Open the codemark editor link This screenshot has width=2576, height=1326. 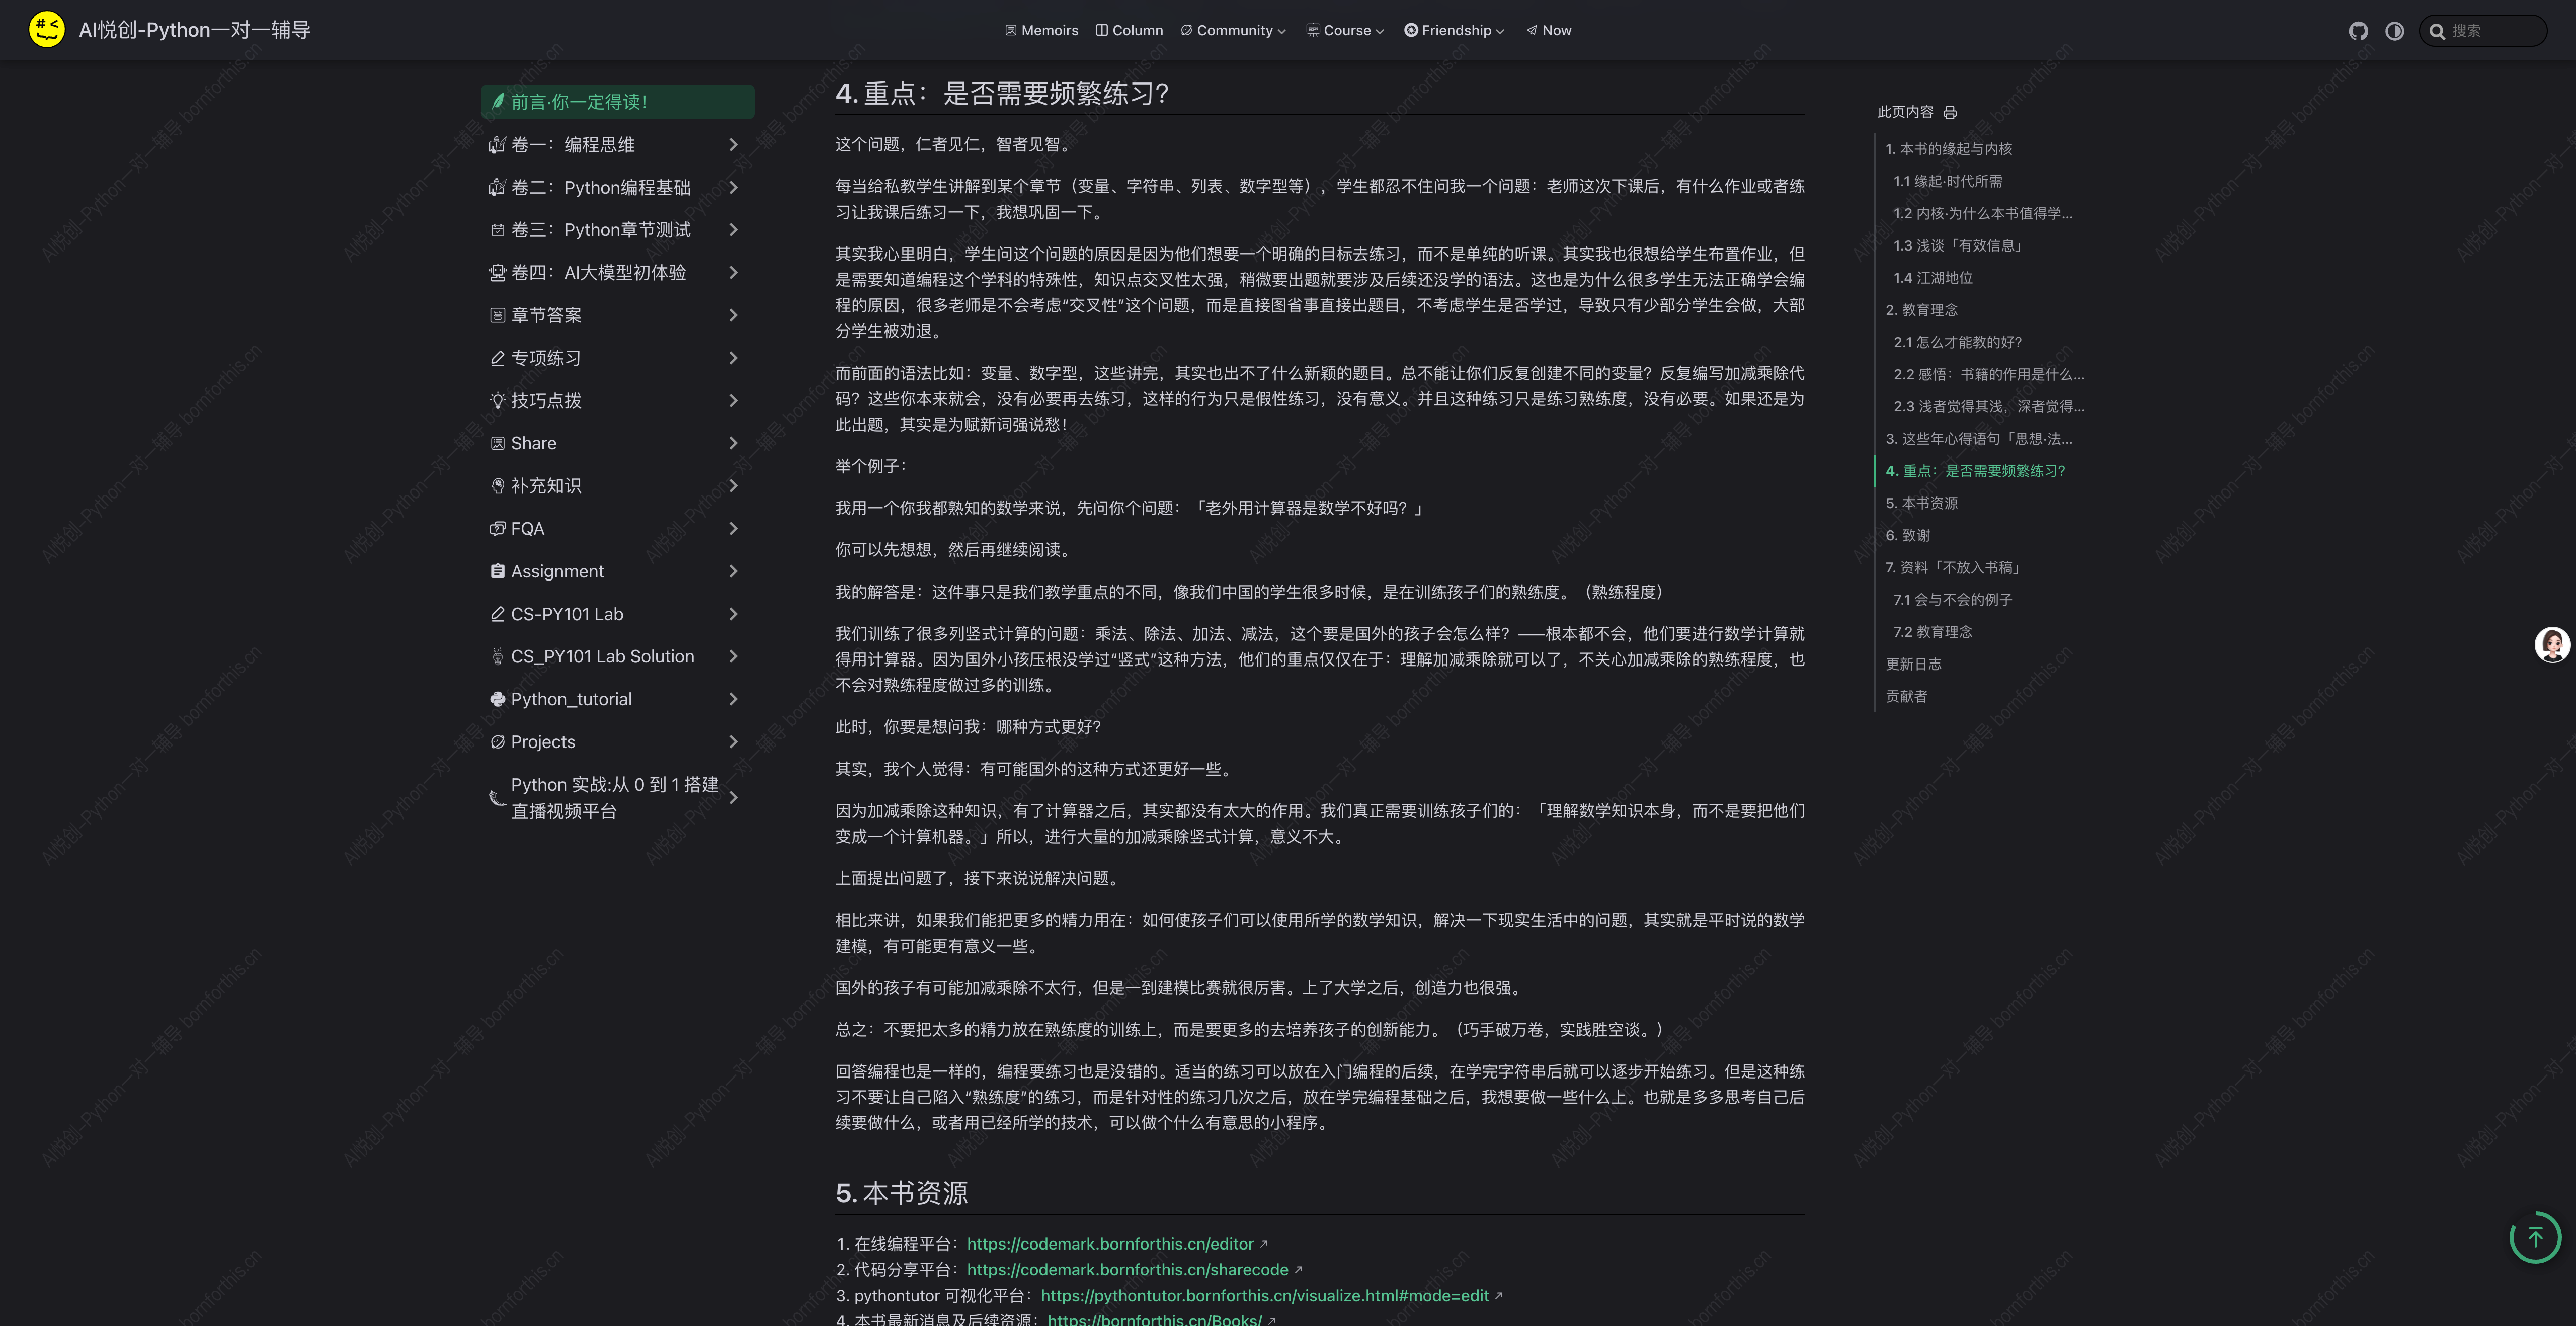(1110, 1244)
